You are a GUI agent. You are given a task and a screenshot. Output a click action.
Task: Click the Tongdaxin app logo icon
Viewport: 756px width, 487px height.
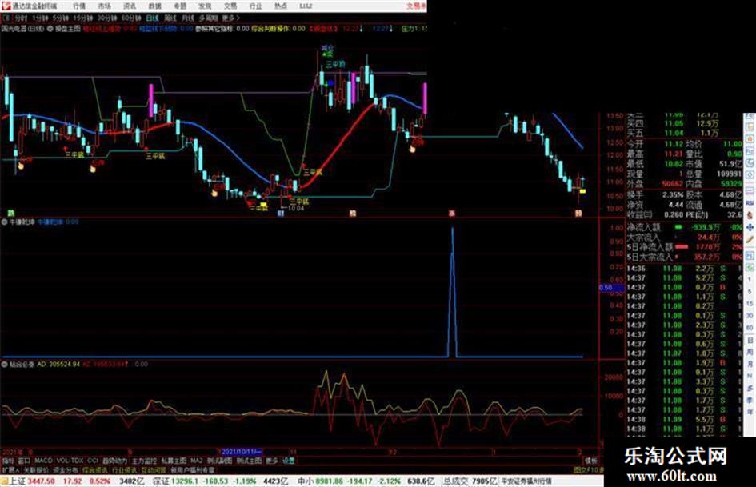(6, 6)
